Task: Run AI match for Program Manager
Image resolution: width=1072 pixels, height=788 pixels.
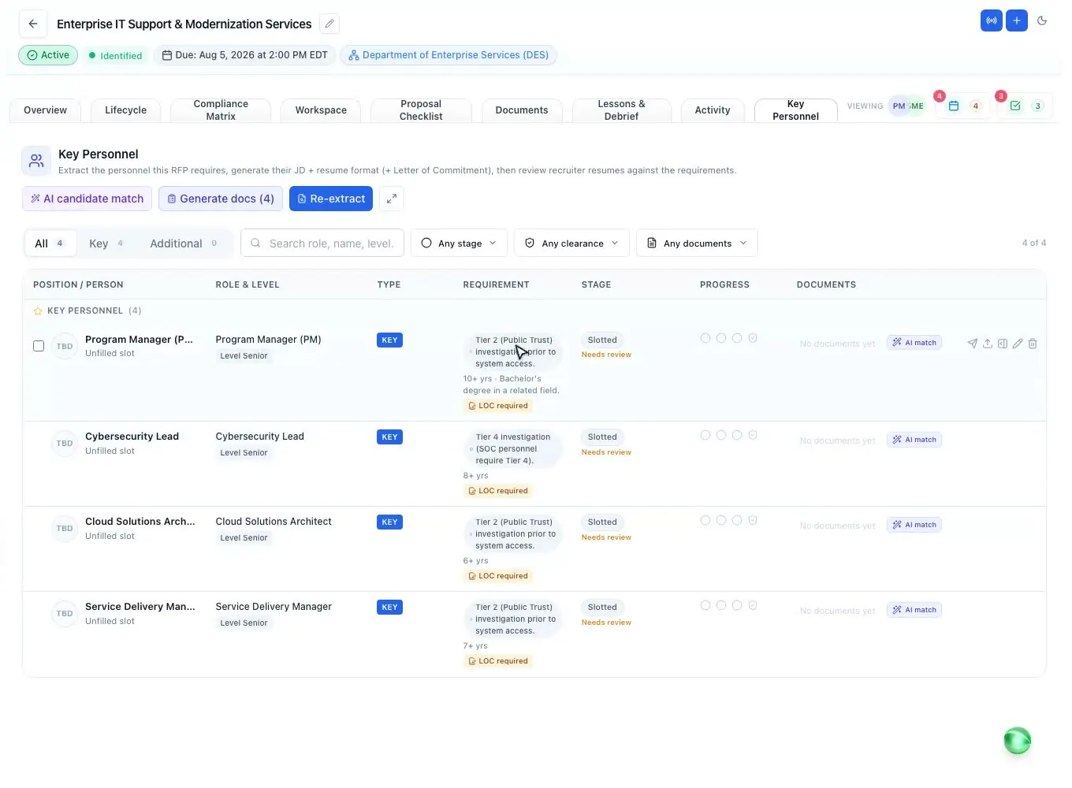Action: (x=914, y=343)
